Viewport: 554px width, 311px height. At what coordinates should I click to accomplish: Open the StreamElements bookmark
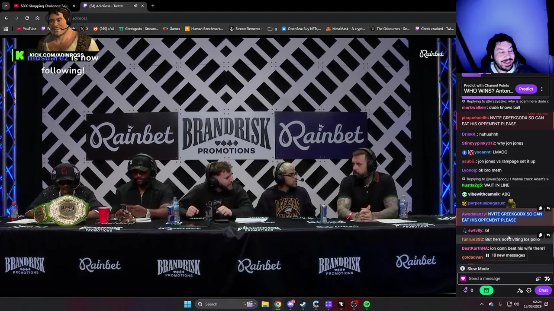(246, 29)
